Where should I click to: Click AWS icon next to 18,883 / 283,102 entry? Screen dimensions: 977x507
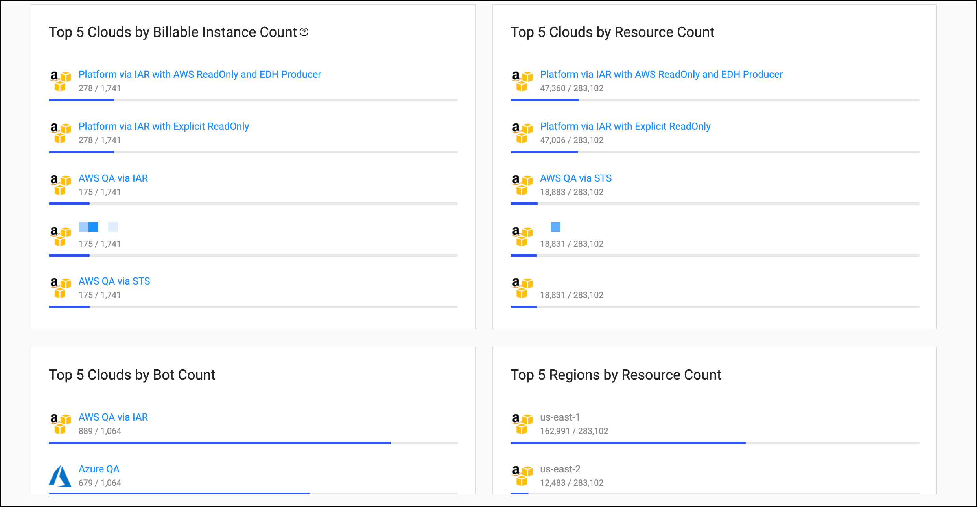tap(522, 185)
